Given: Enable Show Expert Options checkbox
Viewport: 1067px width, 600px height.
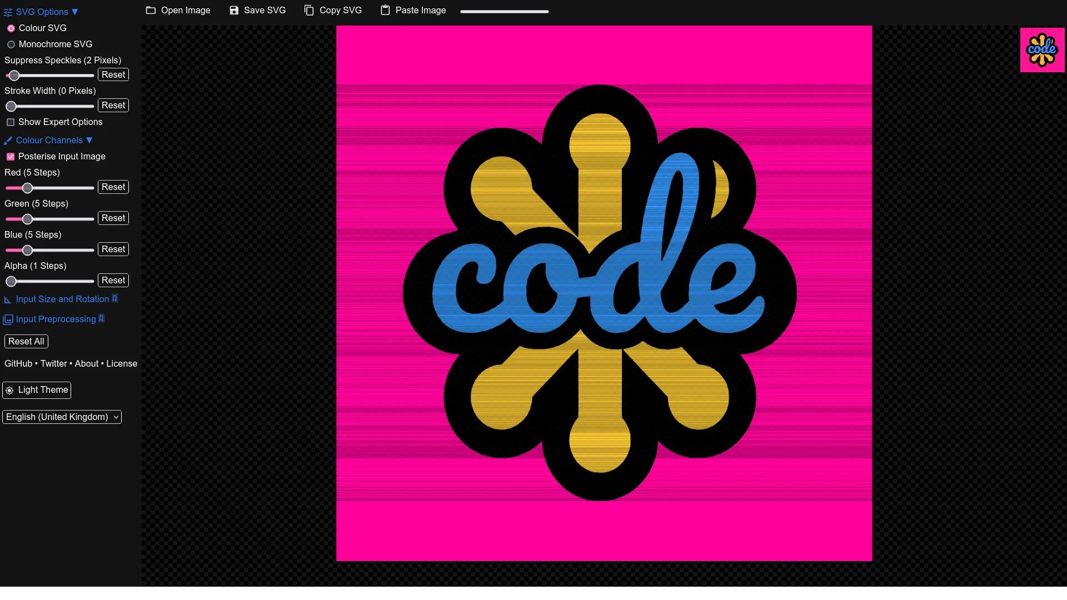Looking at the screenshot, I should [x=11, y=122].
